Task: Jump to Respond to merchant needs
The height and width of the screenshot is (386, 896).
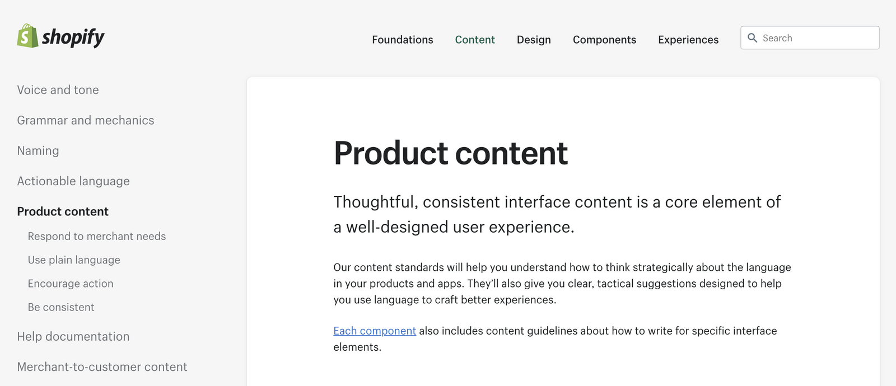Action: coord(96,236)
